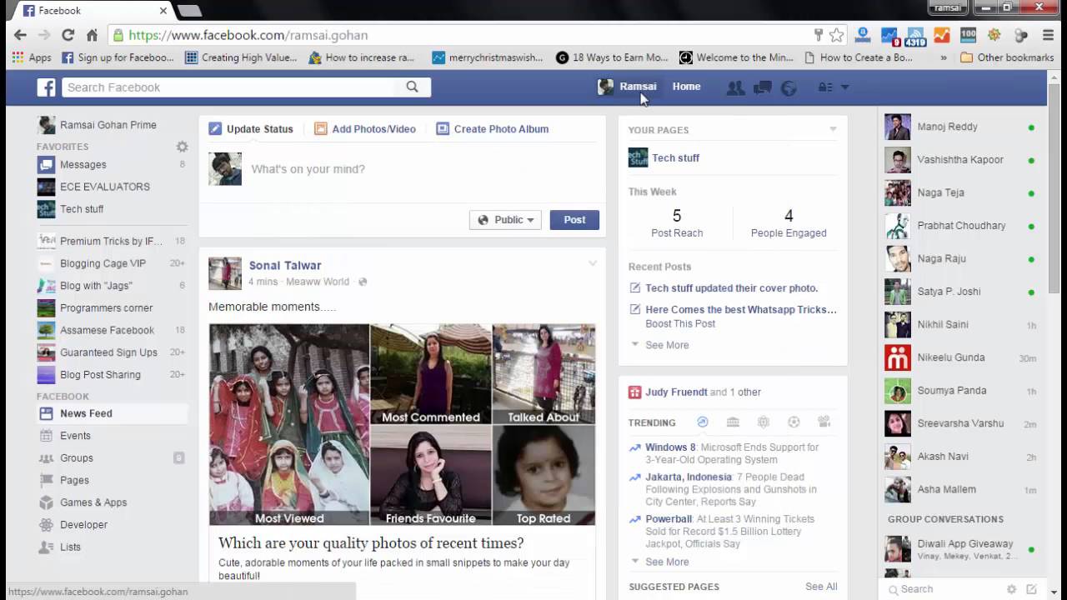Open Your Pages dropdown arrow
This screenshot has height=600, width=1067.
click(833, 129)
